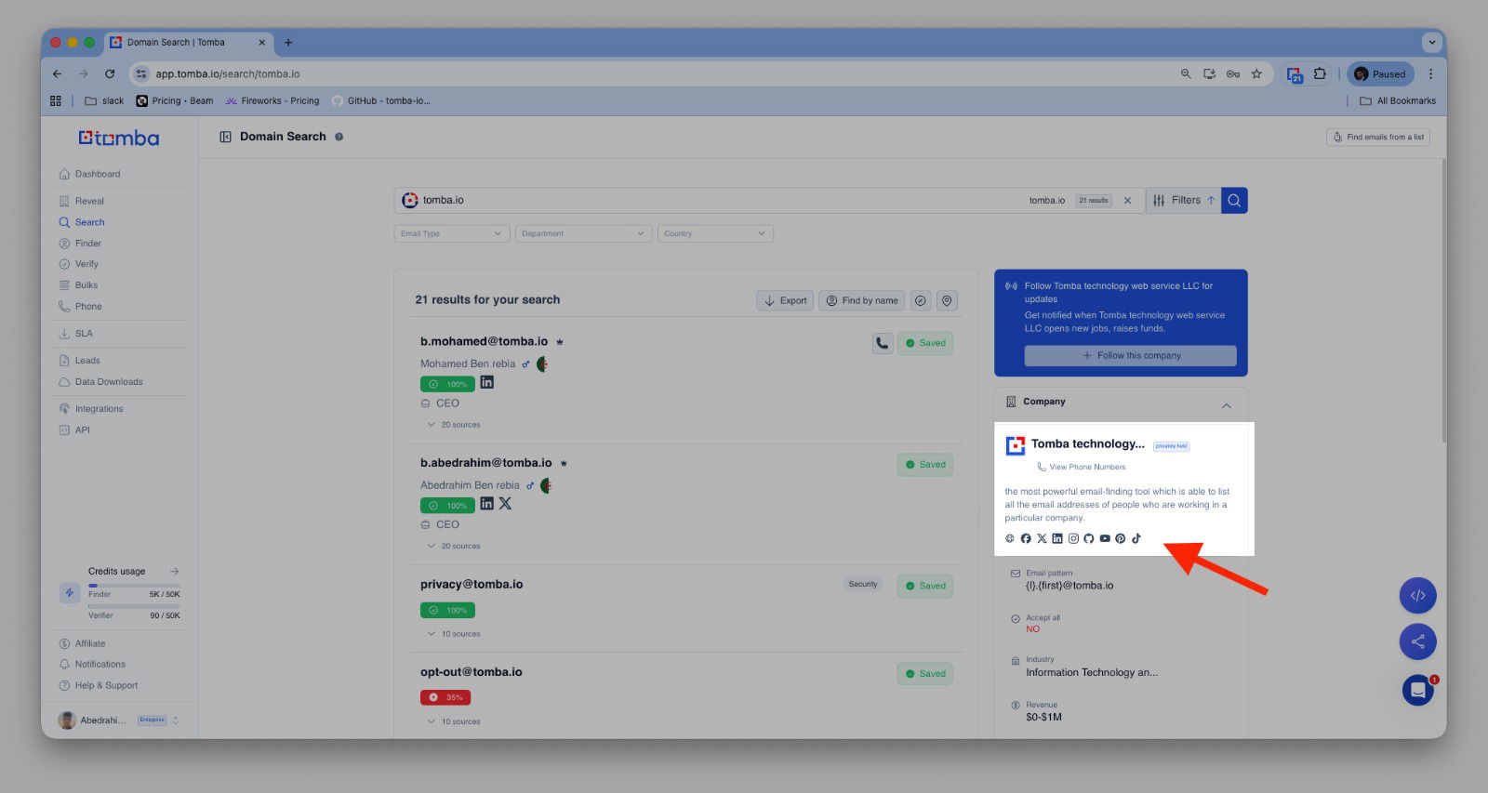Click the location pin icon next to Find by name
This screenshot has width=1488, height=793.
[x=947, y=300]
